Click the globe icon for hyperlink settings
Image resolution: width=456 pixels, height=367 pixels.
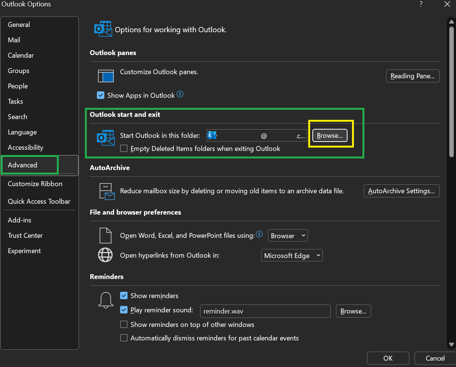[105, 255]
